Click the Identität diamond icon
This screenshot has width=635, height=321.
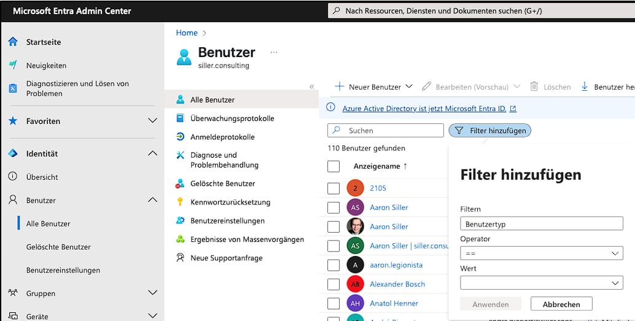pos(13,153)
